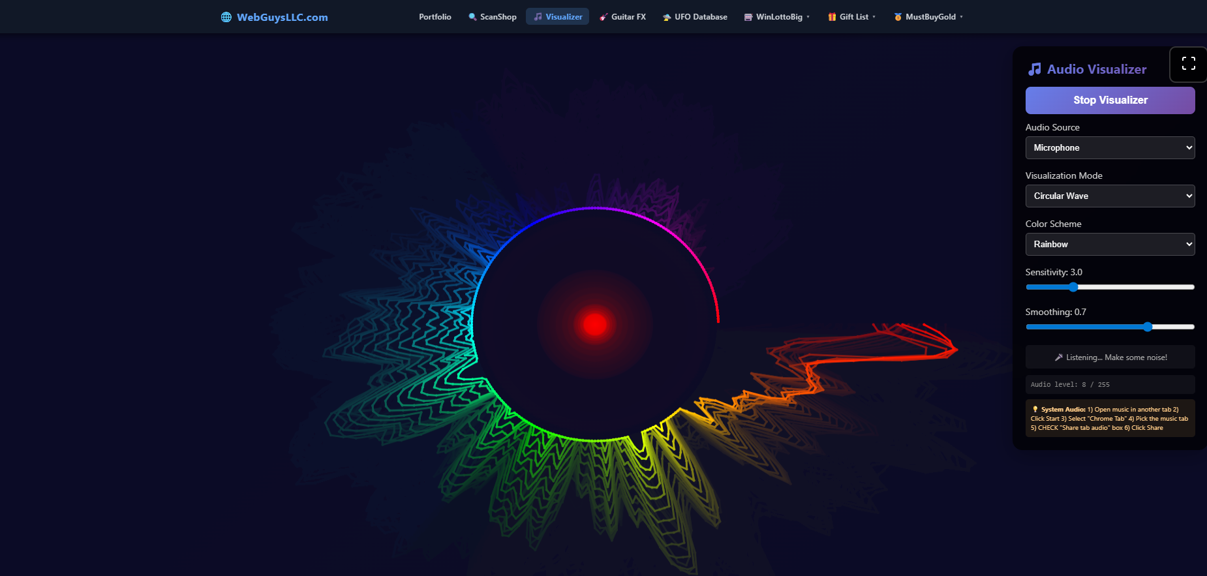Click the guitar icon next to Guitar FX
The height and width of the screenshot is (576, 1207).
point(603,17)
